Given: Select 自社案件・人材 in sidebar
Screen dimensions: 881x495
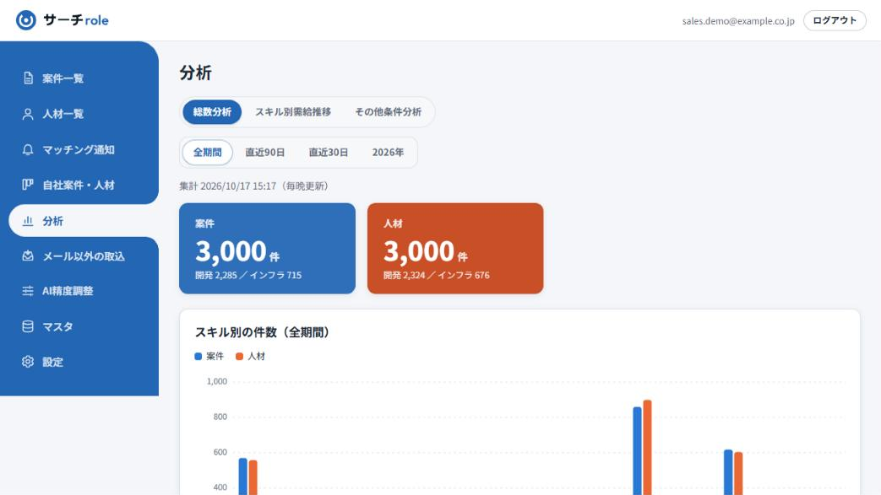Looking at the screenshot, I should point(79,185).
